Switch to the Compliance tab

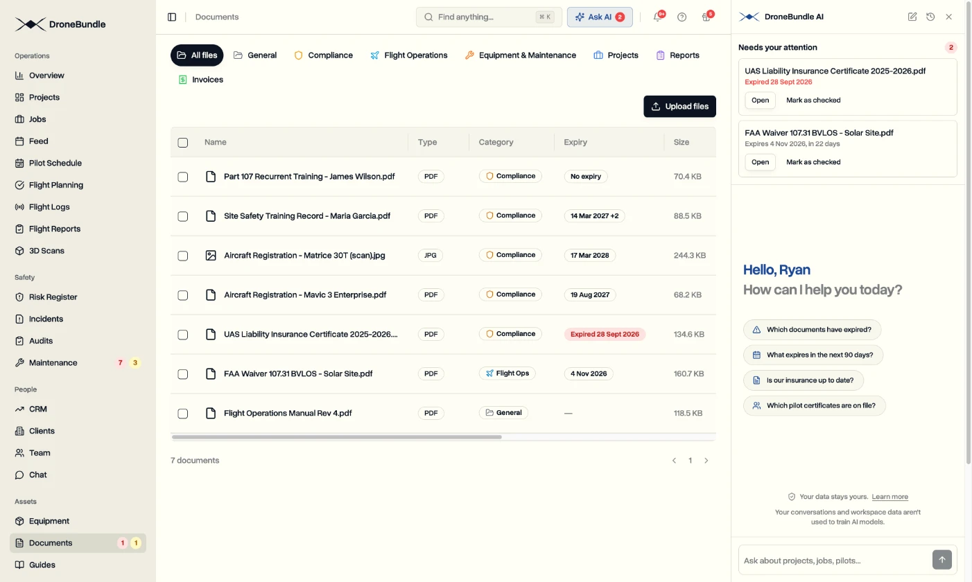323,55
